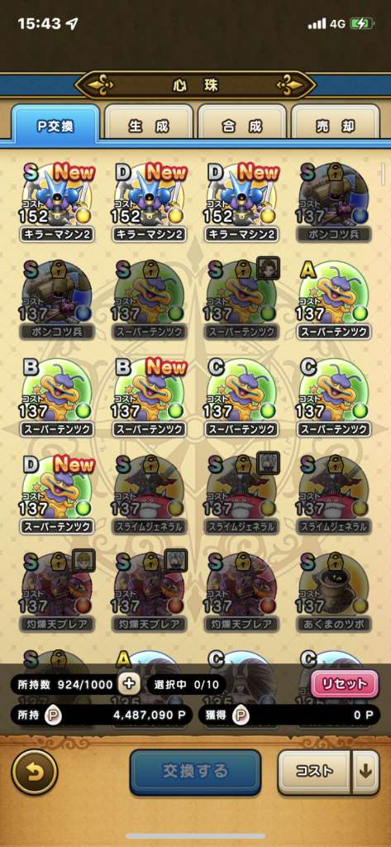Image resolution: width=391 pixels, height=847 pixels.
Task: Tap the first locked ポンコツ兵 orb
Action: coord(334,203)
